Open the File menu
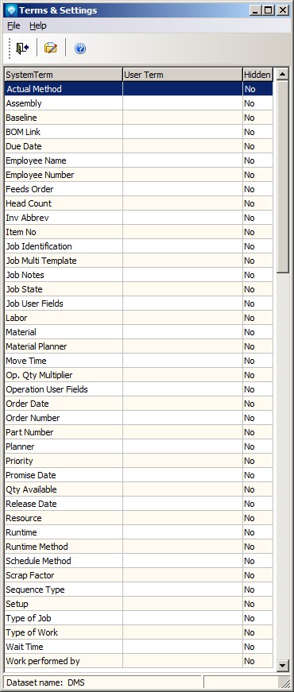Viewport: 294px width, 692px height. tap(14, 25)
